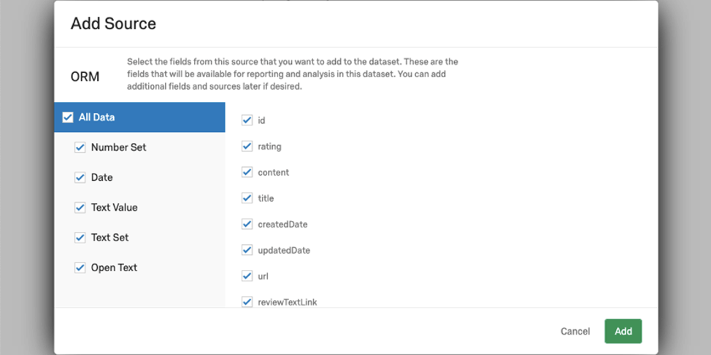This screenshot has height=355, width=711.
Task: Toggle the content field checkbox
Action: [247, 172]
